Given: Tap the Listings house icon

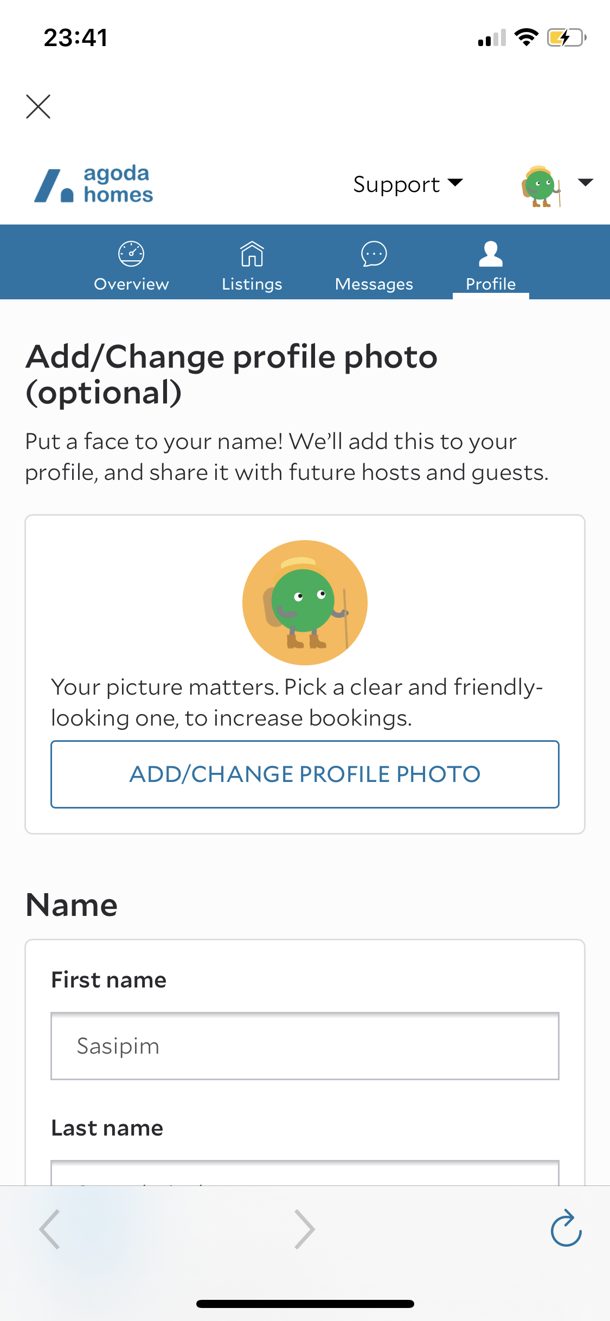Looking at the screenshot, I should [x=252, y=254].
